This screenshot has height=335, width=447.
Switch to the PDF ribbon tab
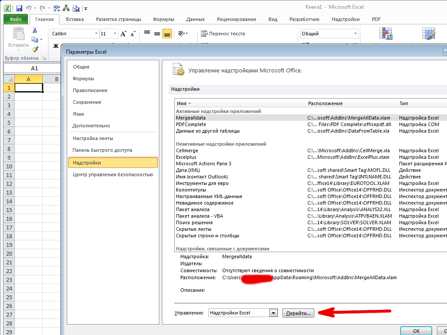[376, 19]
